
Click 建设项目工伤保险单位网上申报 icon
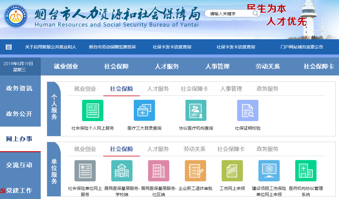click(x=269, y=171)
